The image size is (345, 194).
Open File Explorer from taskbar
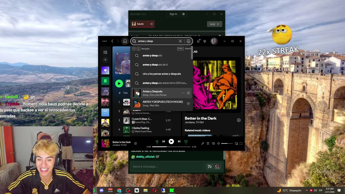[x=146, y=190]
